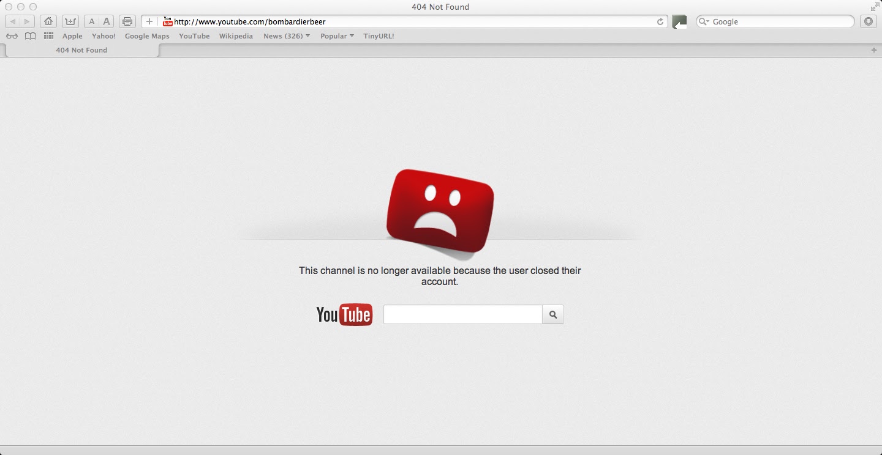The width and height of the screenshot is (882, 455).
Task: Open the TinyURL! bookmark
Action: 379,36
